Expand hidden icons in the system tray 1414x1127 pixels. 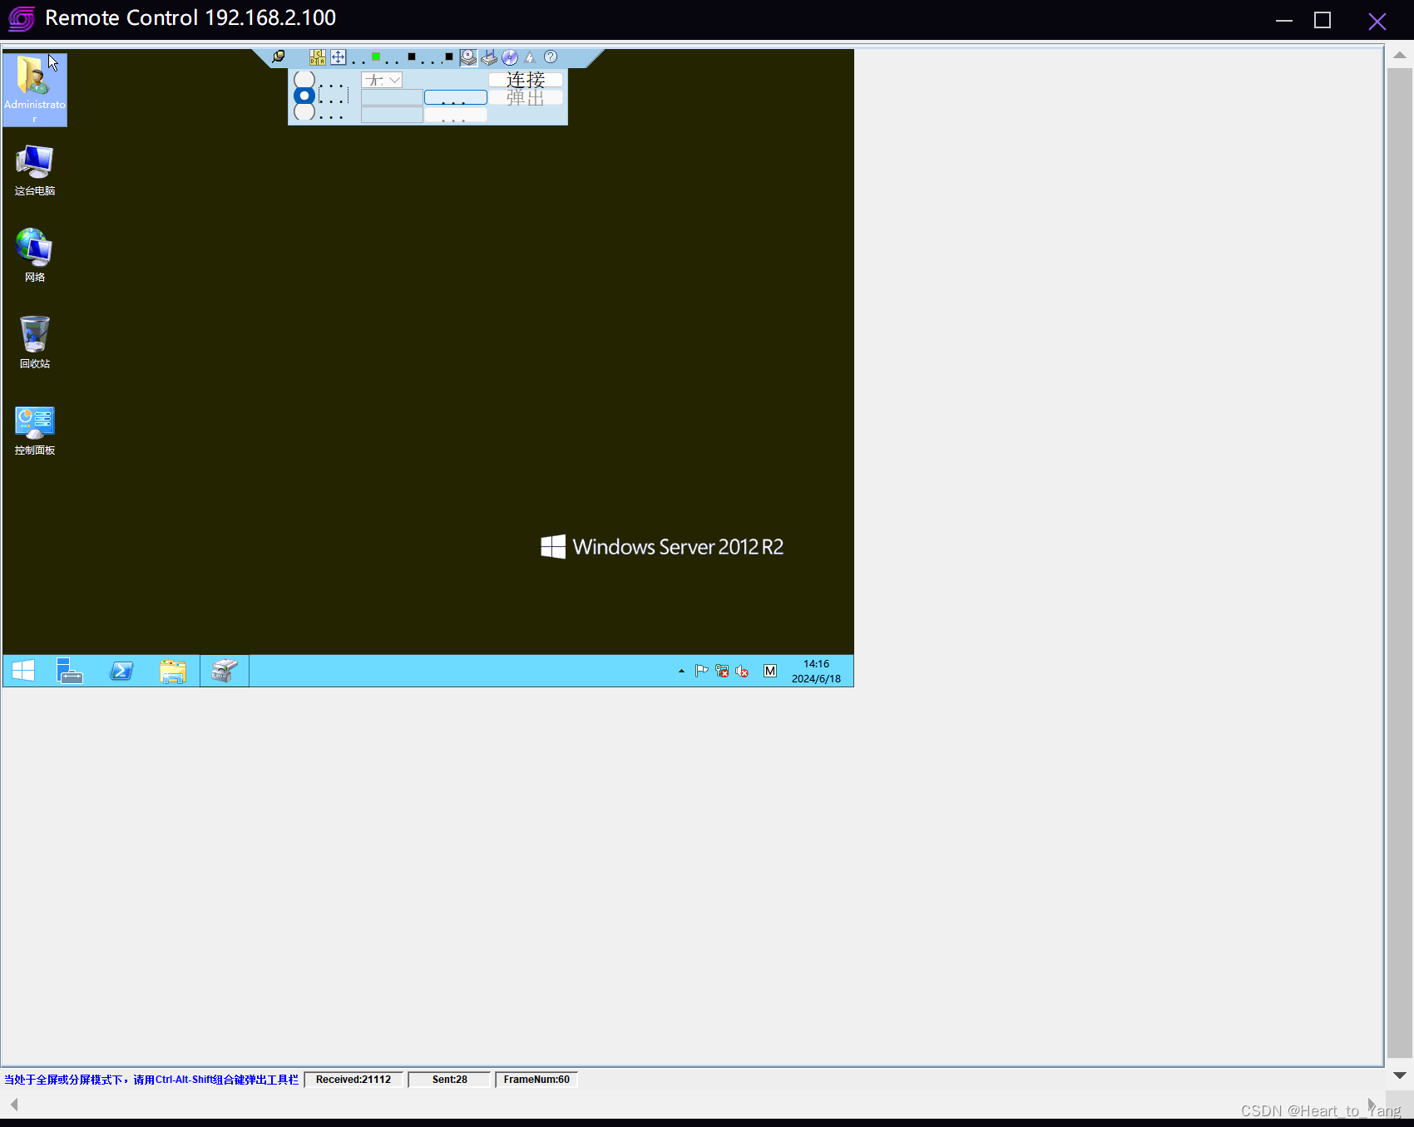(x=680, y=671)
